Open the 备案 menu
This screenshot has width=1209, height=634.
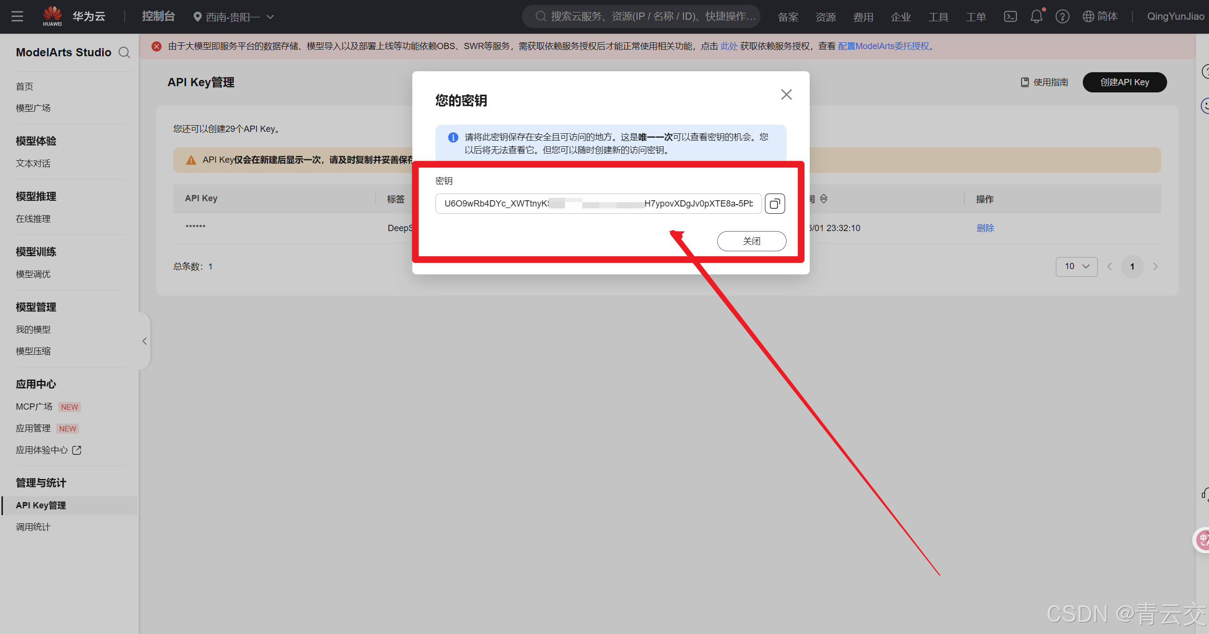(x=788, y=17)
